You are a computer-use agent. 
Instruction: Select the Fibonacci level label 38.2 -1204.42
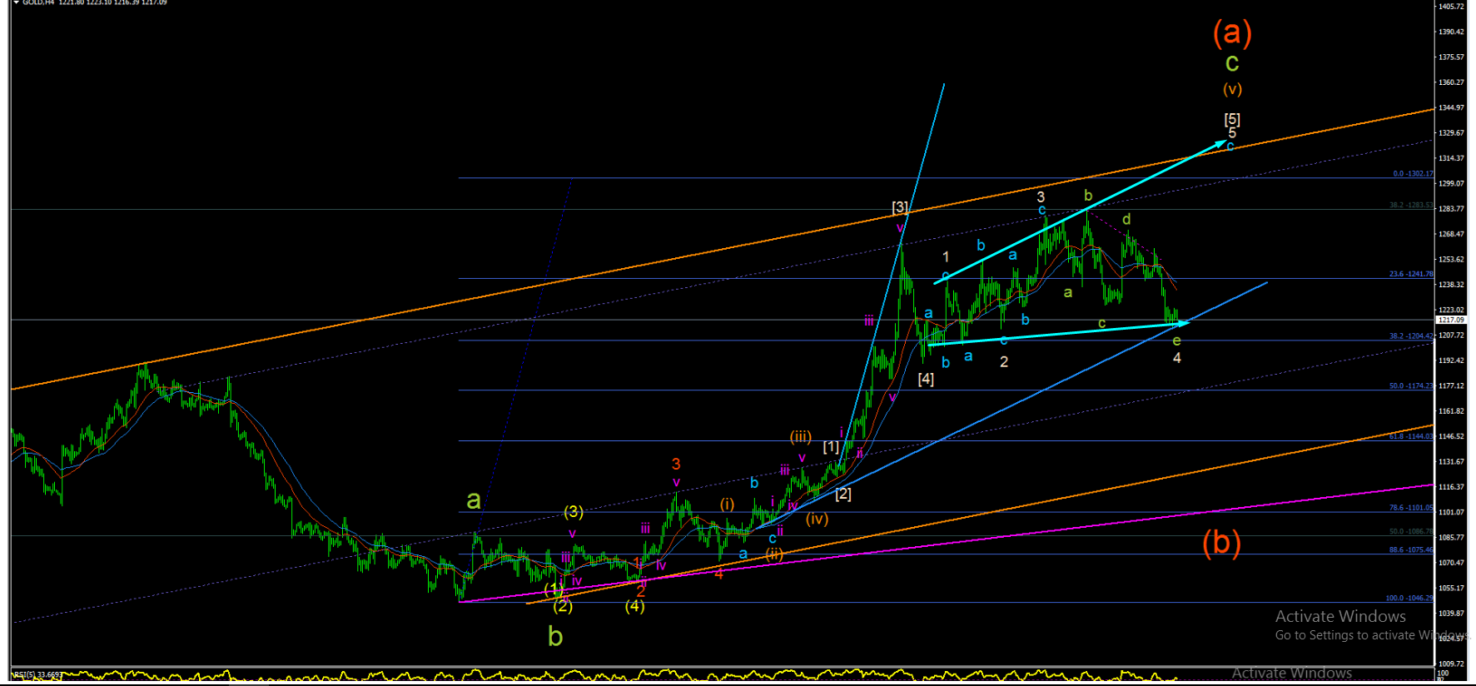[1411, 336]
